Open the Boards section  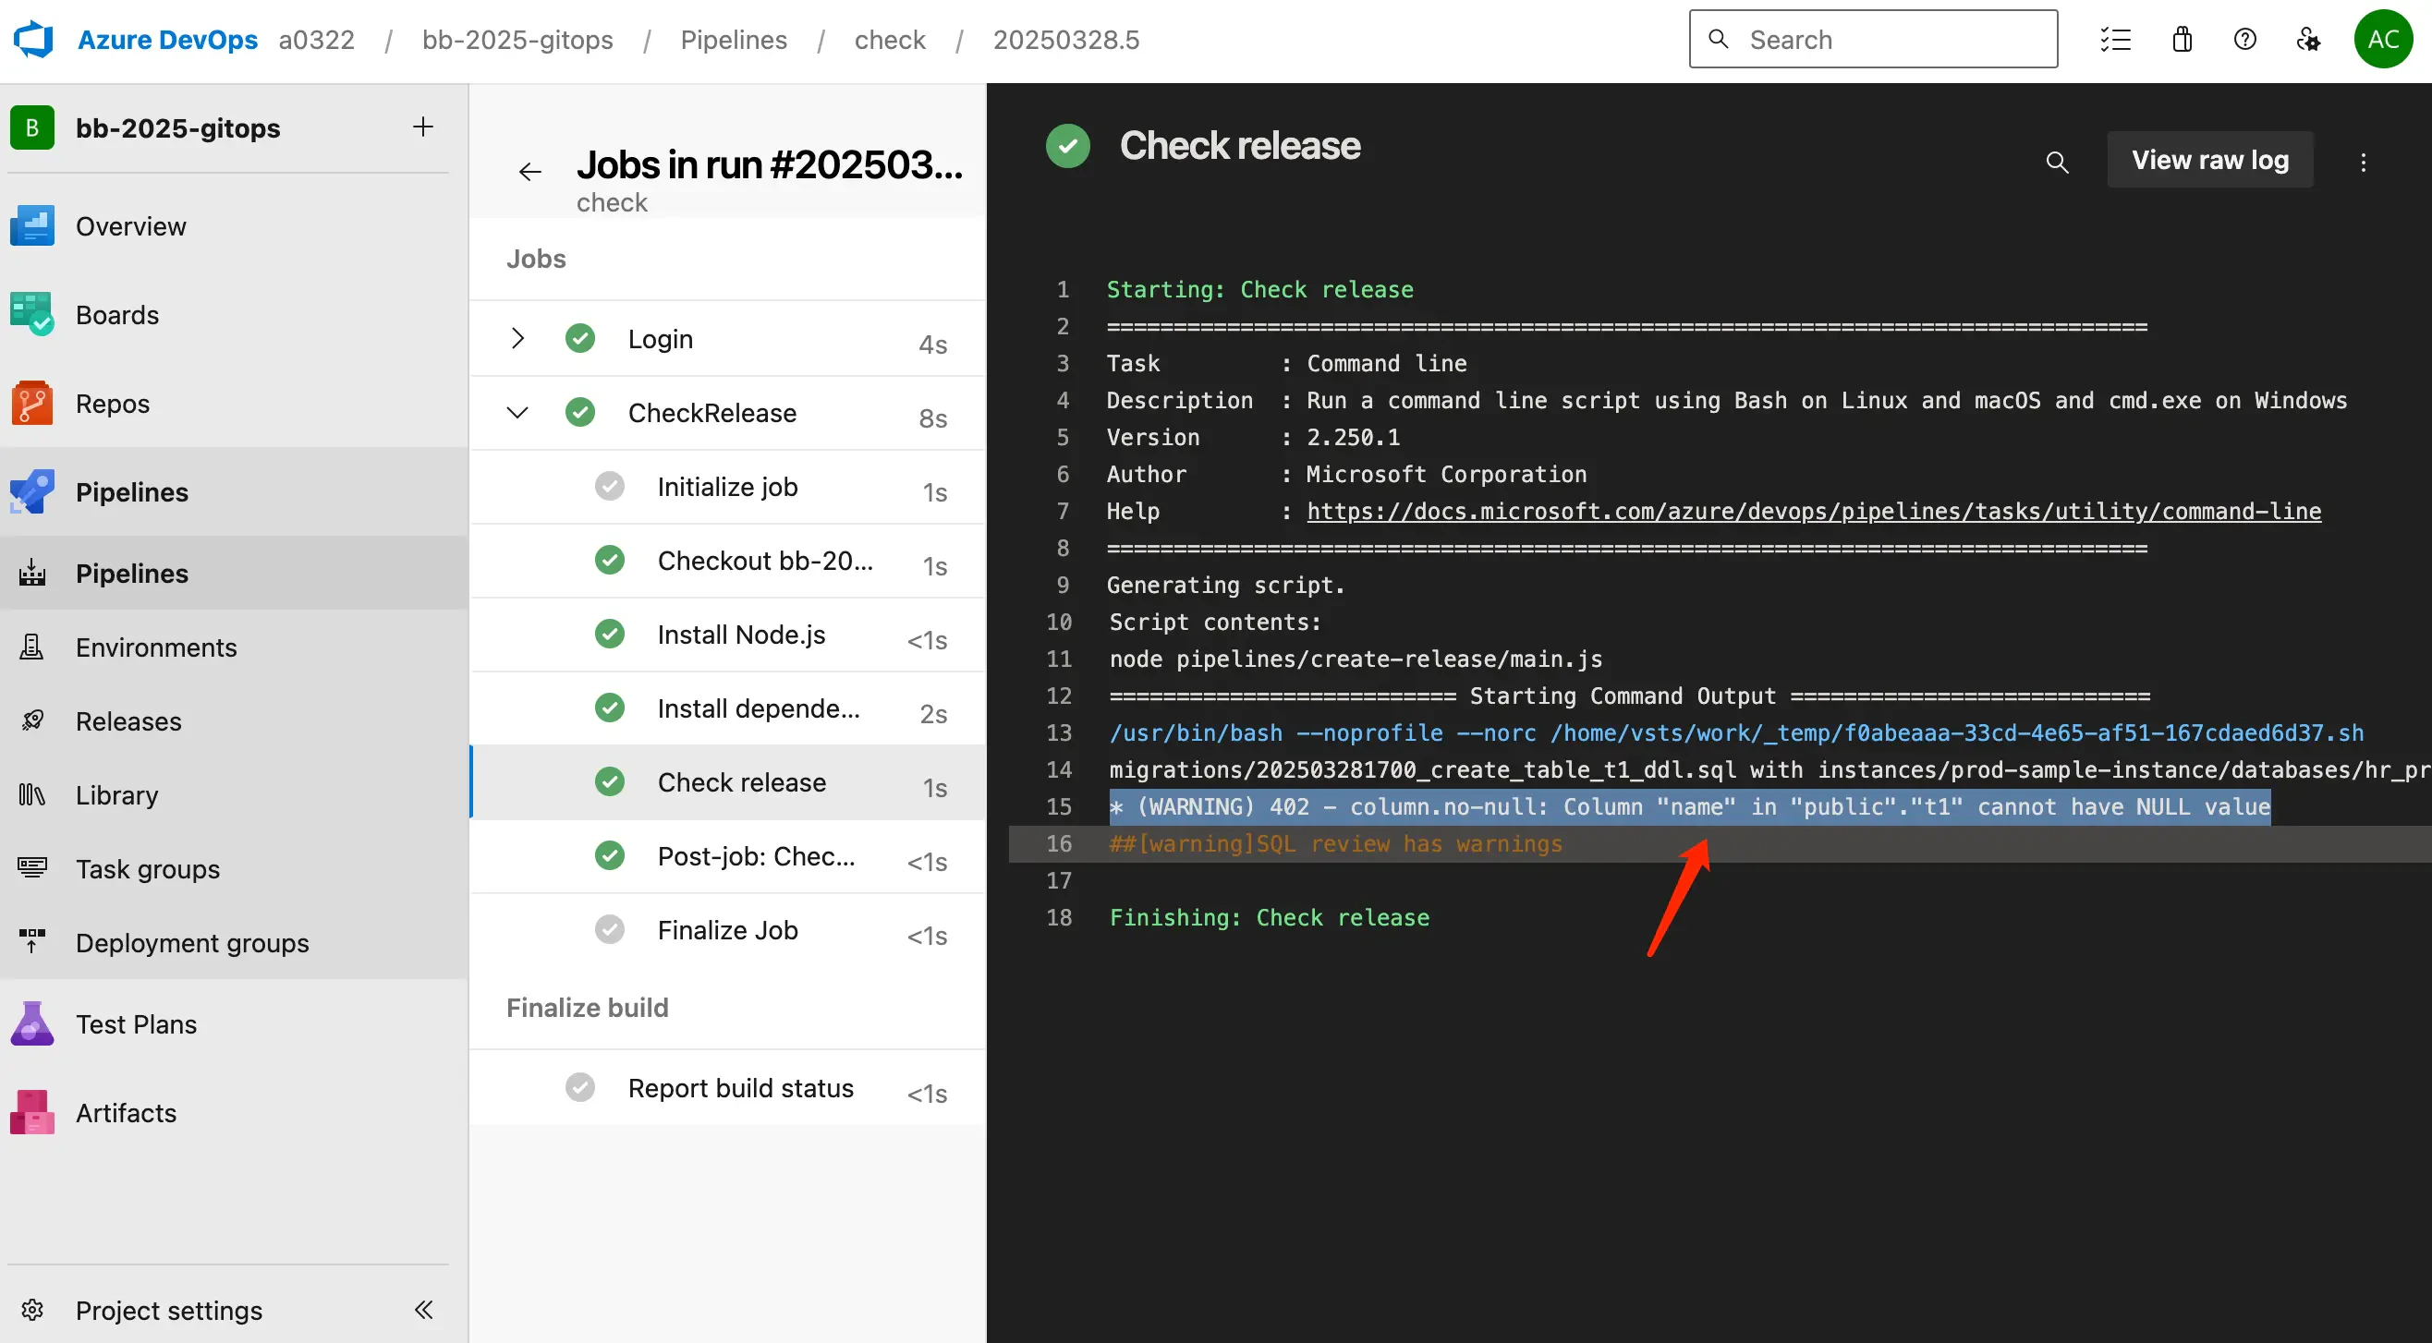[117, 314]
